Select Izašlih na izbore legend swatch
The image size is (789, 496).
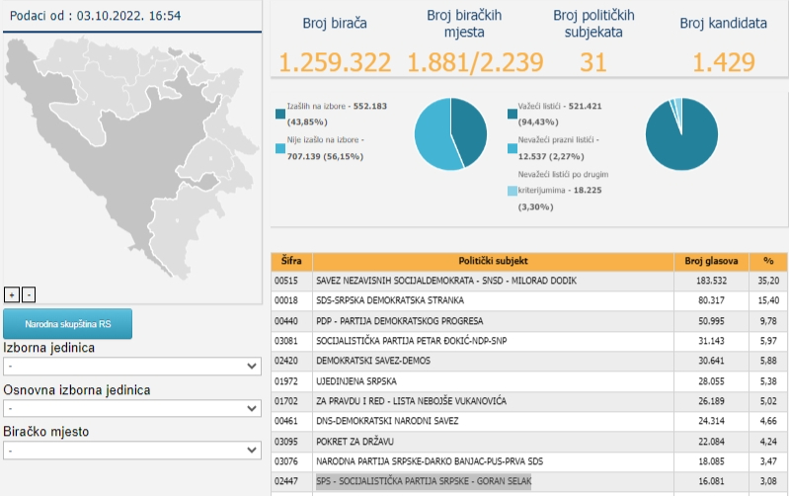point(280,114)
